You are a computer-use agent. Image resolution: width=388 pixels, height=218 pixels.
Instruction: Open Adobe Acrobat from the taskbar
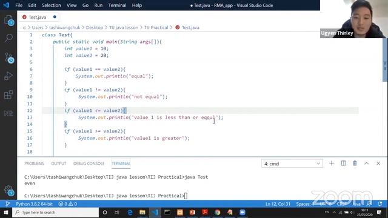pos(205,213)
